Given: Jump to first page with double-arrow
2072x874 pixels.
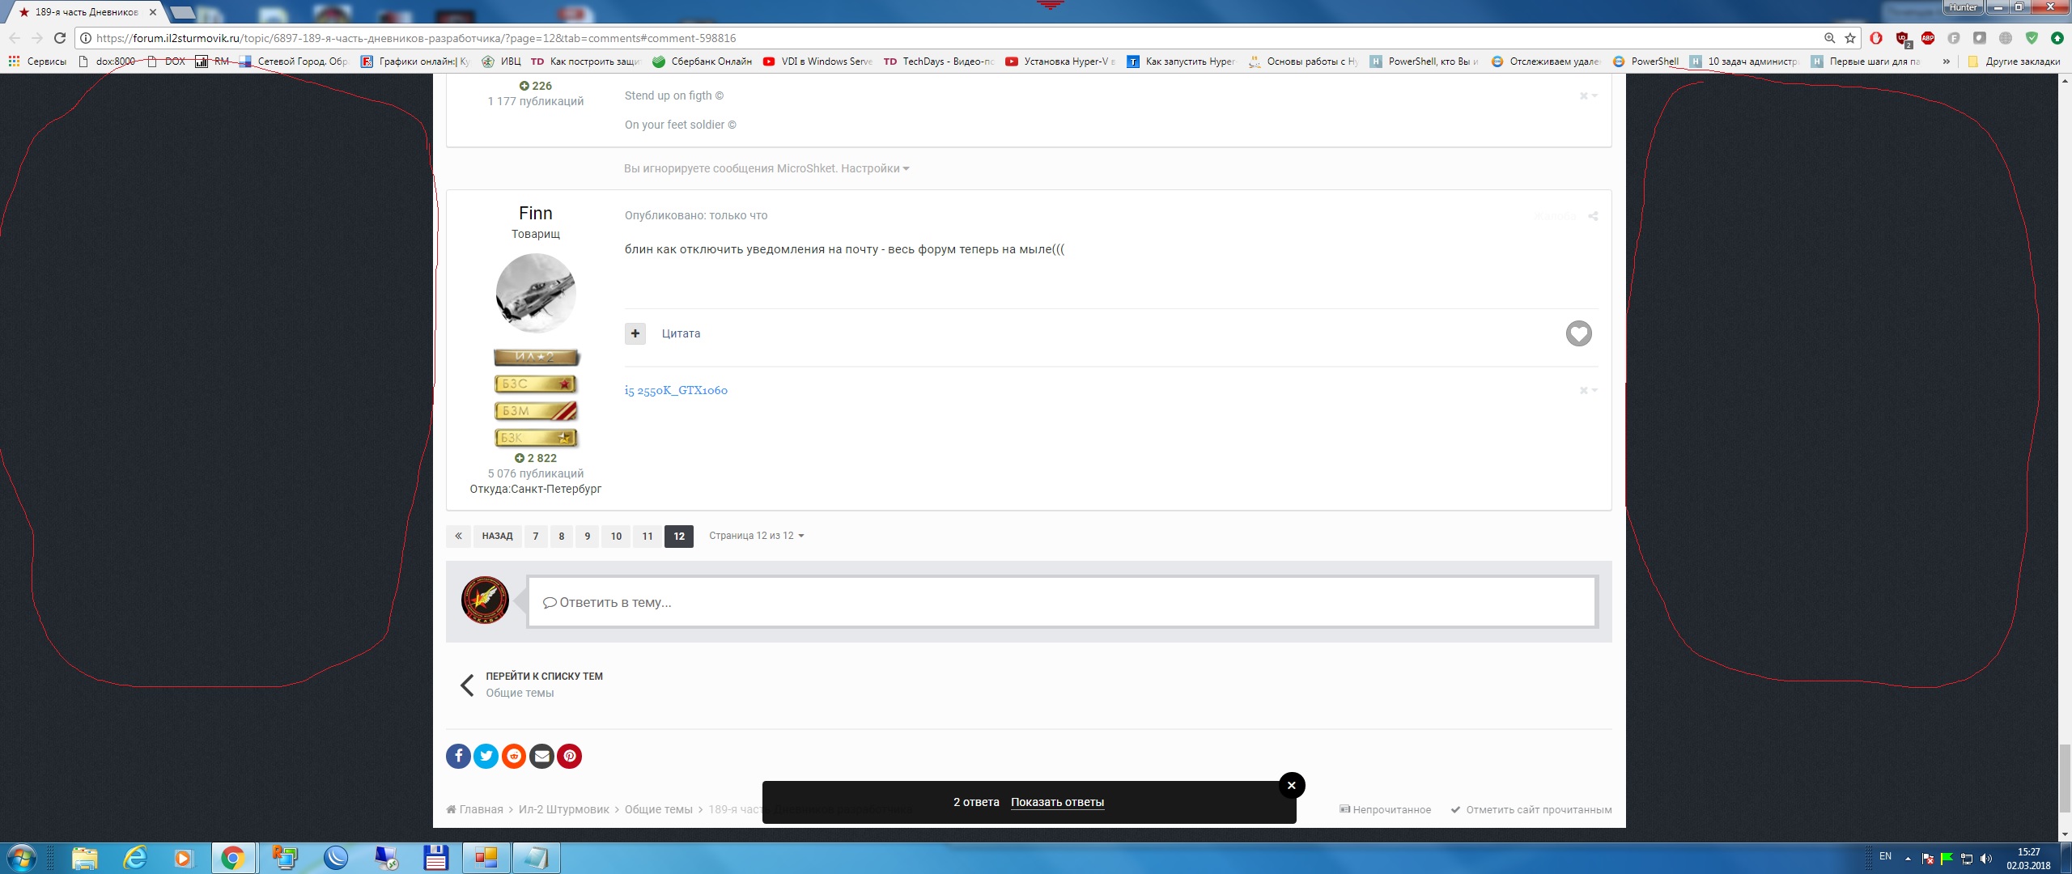Looking at the screenshot, I should (x=458, y=536).
